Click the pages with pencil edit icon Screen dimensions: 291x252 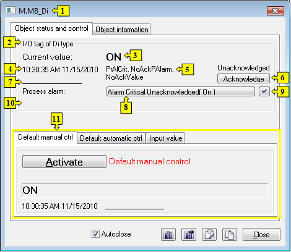click(209, 234)
